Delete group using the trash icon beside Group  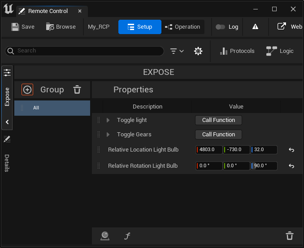pos(77,90)
